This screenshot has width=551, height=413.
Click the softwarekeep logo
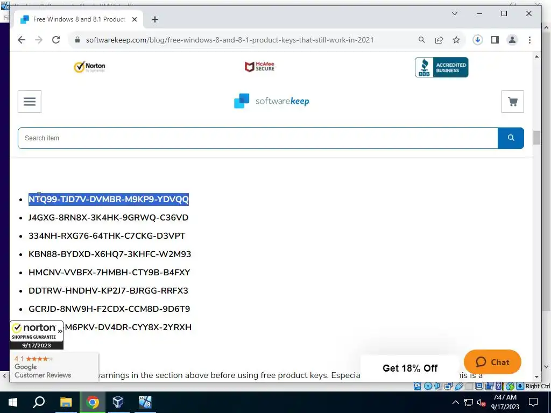pyautogui.click(x=272, y=101)
